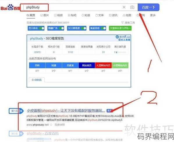Viewport: 174px width, 142px height.
Task: Click the 搜索结果量 column header
Action: 87,47
